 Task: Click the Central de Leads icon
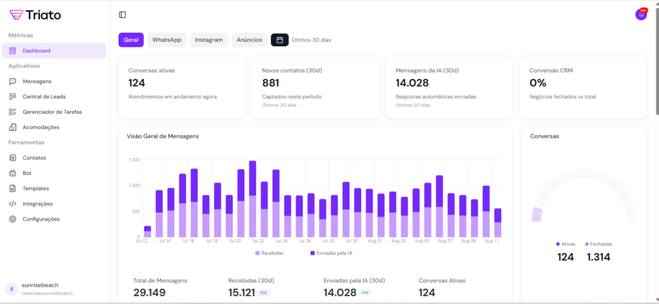13,96
